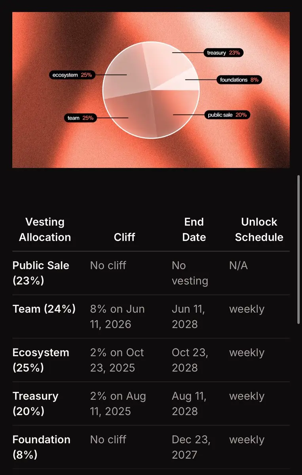The height and width of the screenshot is (475, 302).
Task: Select the Ecosystem (25%) row label
Action: [x=41, y=360]
